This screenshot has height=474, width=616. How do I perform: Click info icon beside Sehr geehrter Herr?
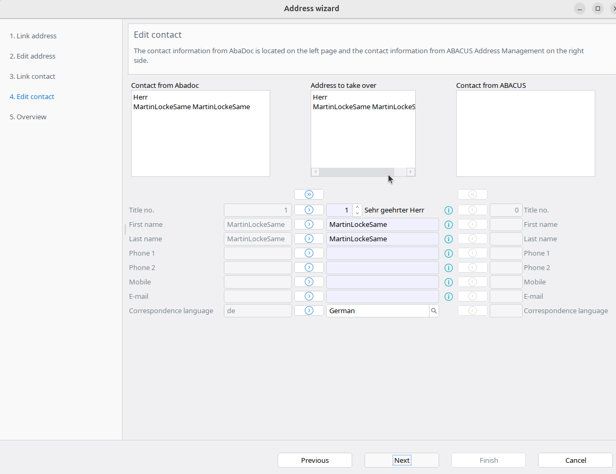448,210
